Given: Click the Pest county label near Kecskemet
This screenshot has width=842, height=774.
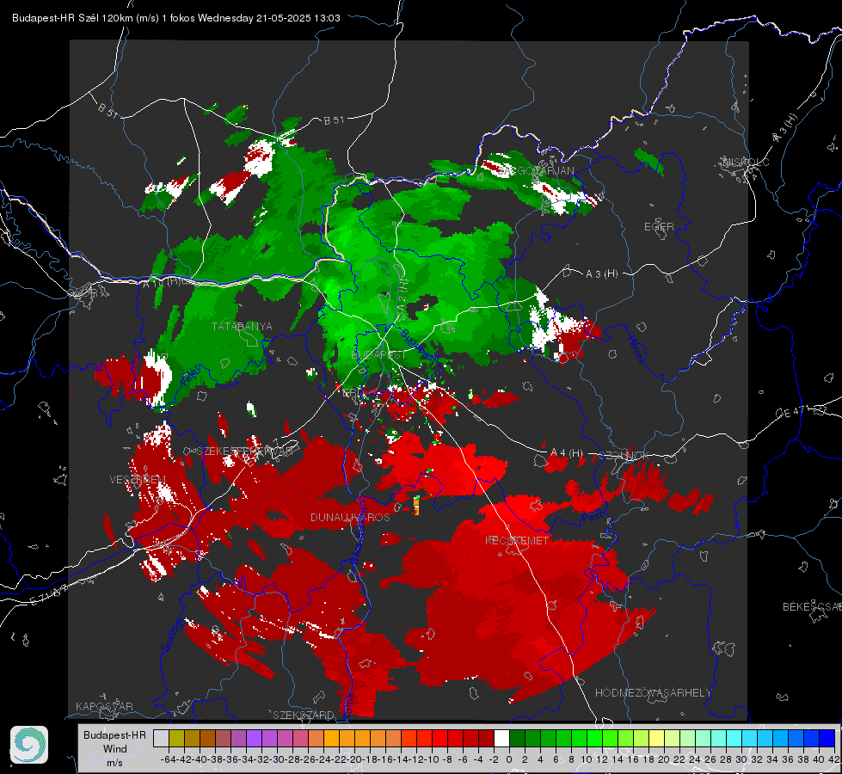Looking at the screenshot, I should (x=591, y=518).
